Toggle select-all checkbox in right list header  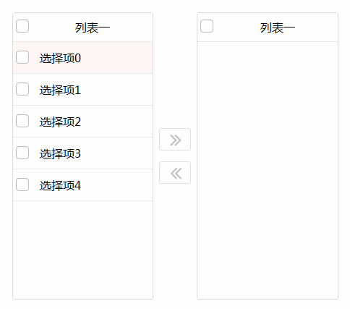click(x=207, y=26)
